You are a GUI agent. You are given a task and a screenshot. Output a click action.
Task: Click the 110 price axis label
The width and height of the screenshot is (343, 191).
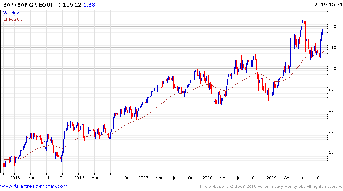tap(332, 47)
